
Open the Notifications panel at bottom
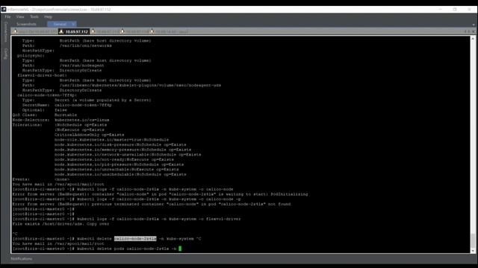coord(22,259)
